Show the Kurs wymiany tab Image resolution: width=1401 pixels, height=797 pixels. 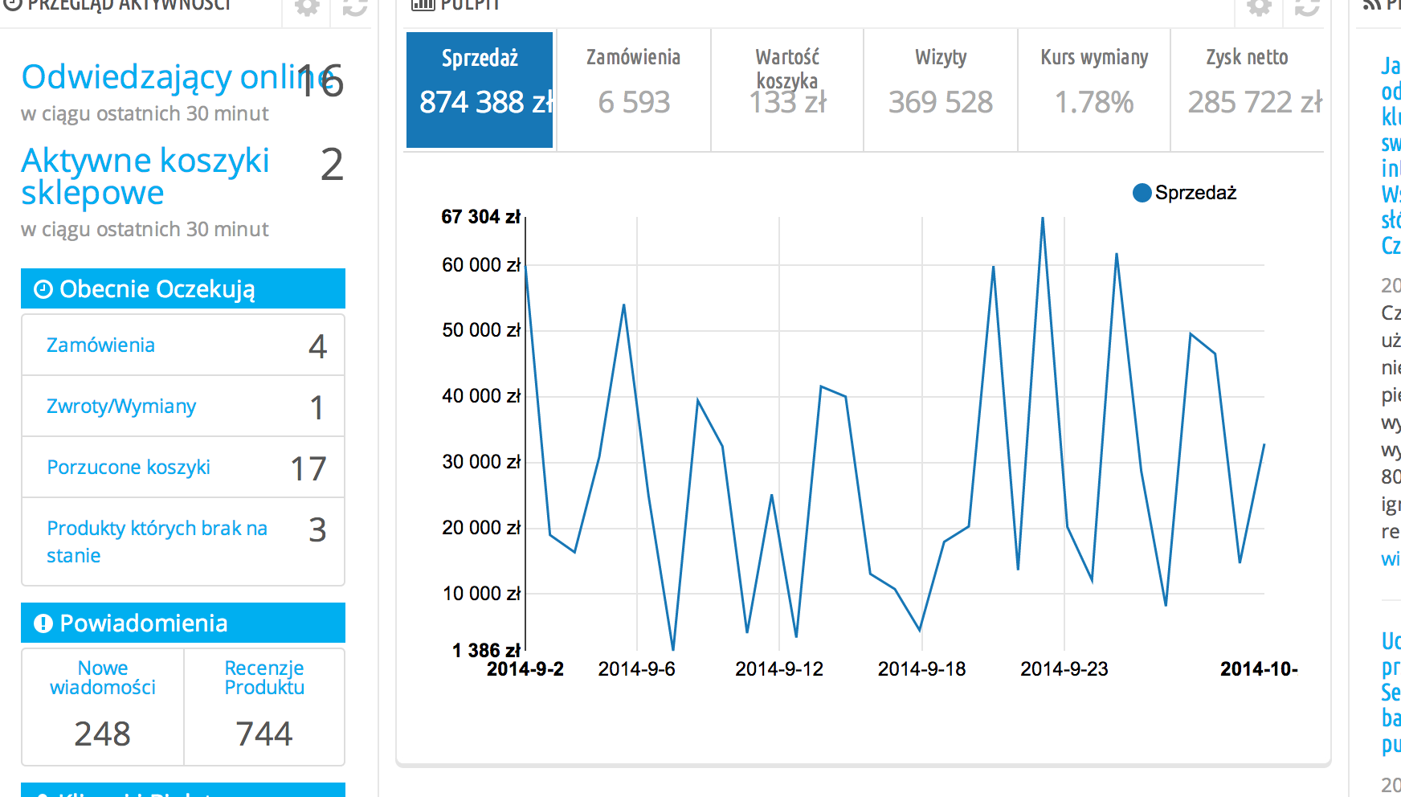point(1094,90)
